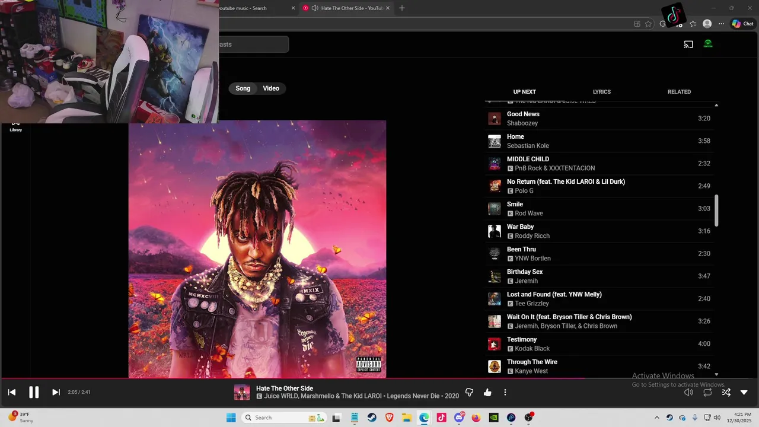Open the UP NEXT tab

click(524, 92)
